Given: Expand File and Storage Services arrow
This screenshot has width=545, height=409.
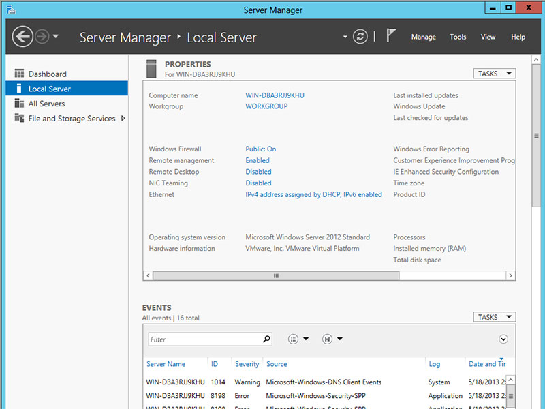Looking at the screenshot, I should [x=123, y=118].
